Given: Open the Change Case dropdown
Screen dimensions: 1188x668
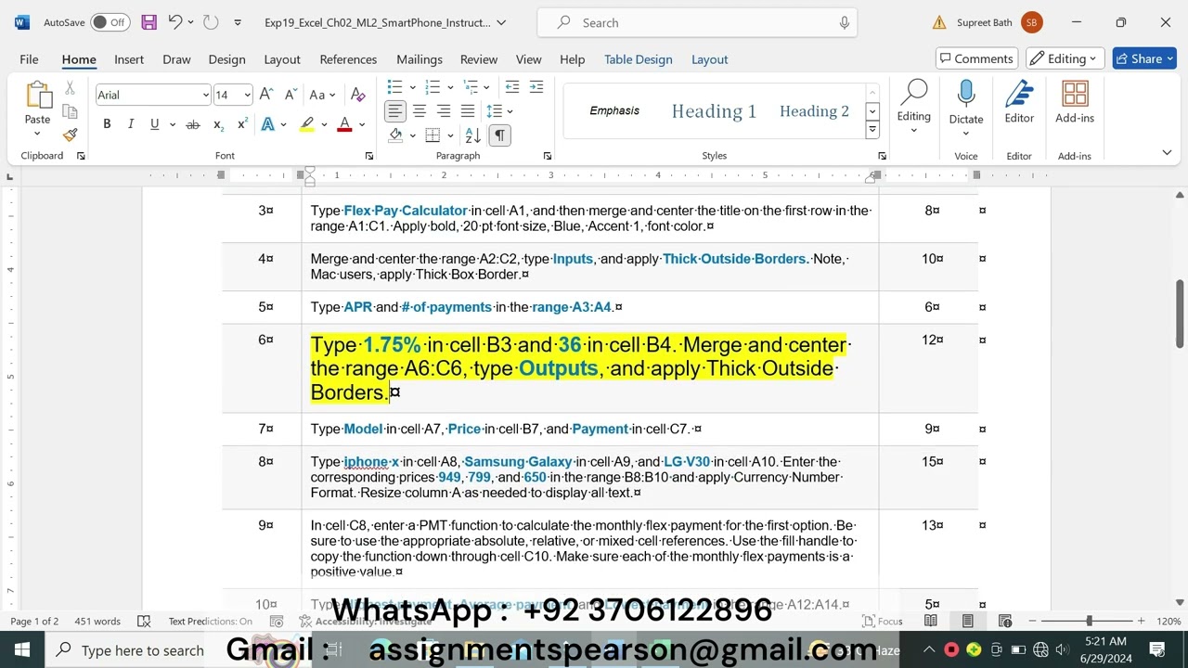Looking at the screenshot, I should click(321, 95).
